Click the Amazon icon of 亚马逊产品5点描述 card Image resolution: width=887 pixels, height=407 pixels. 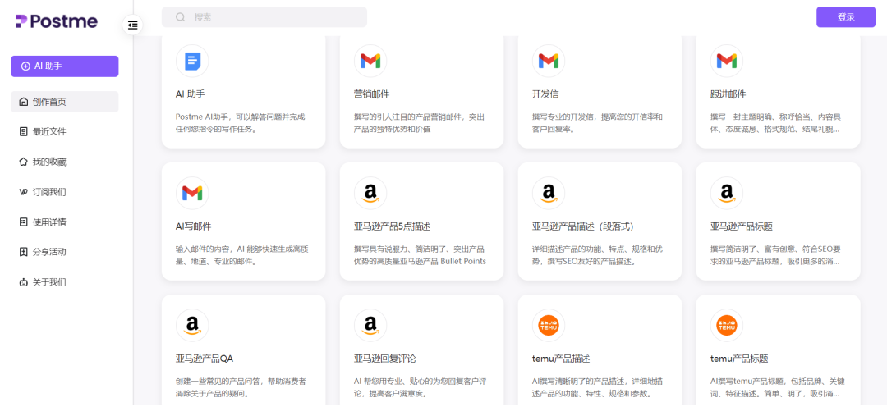(x=370, y=194)
